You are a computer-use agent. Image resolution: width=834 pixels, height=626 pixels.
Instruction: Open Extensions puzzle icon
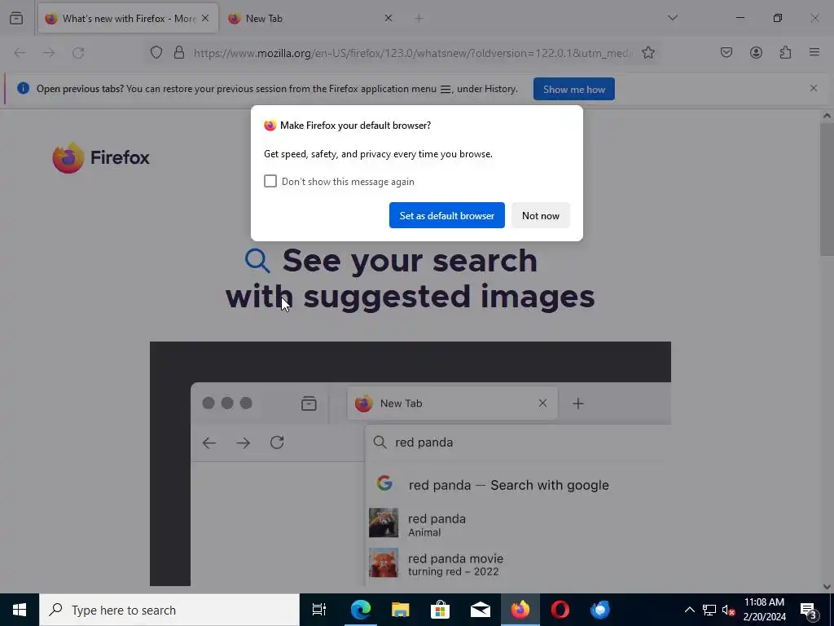click(x=785, y=52)
